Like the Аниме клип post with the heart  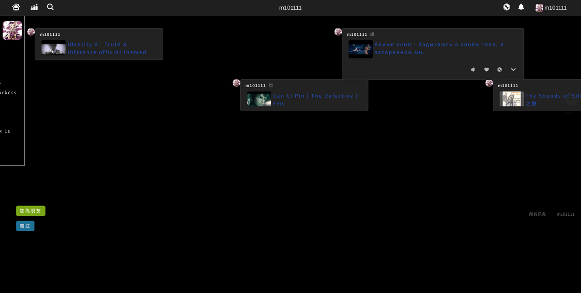pyautogui.click(x=487, y=70)
